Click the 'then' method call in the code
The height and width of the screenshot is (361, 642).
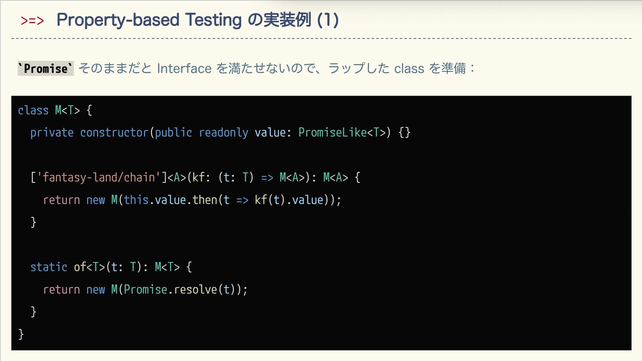pyautogui.click(x=205, y=200)
